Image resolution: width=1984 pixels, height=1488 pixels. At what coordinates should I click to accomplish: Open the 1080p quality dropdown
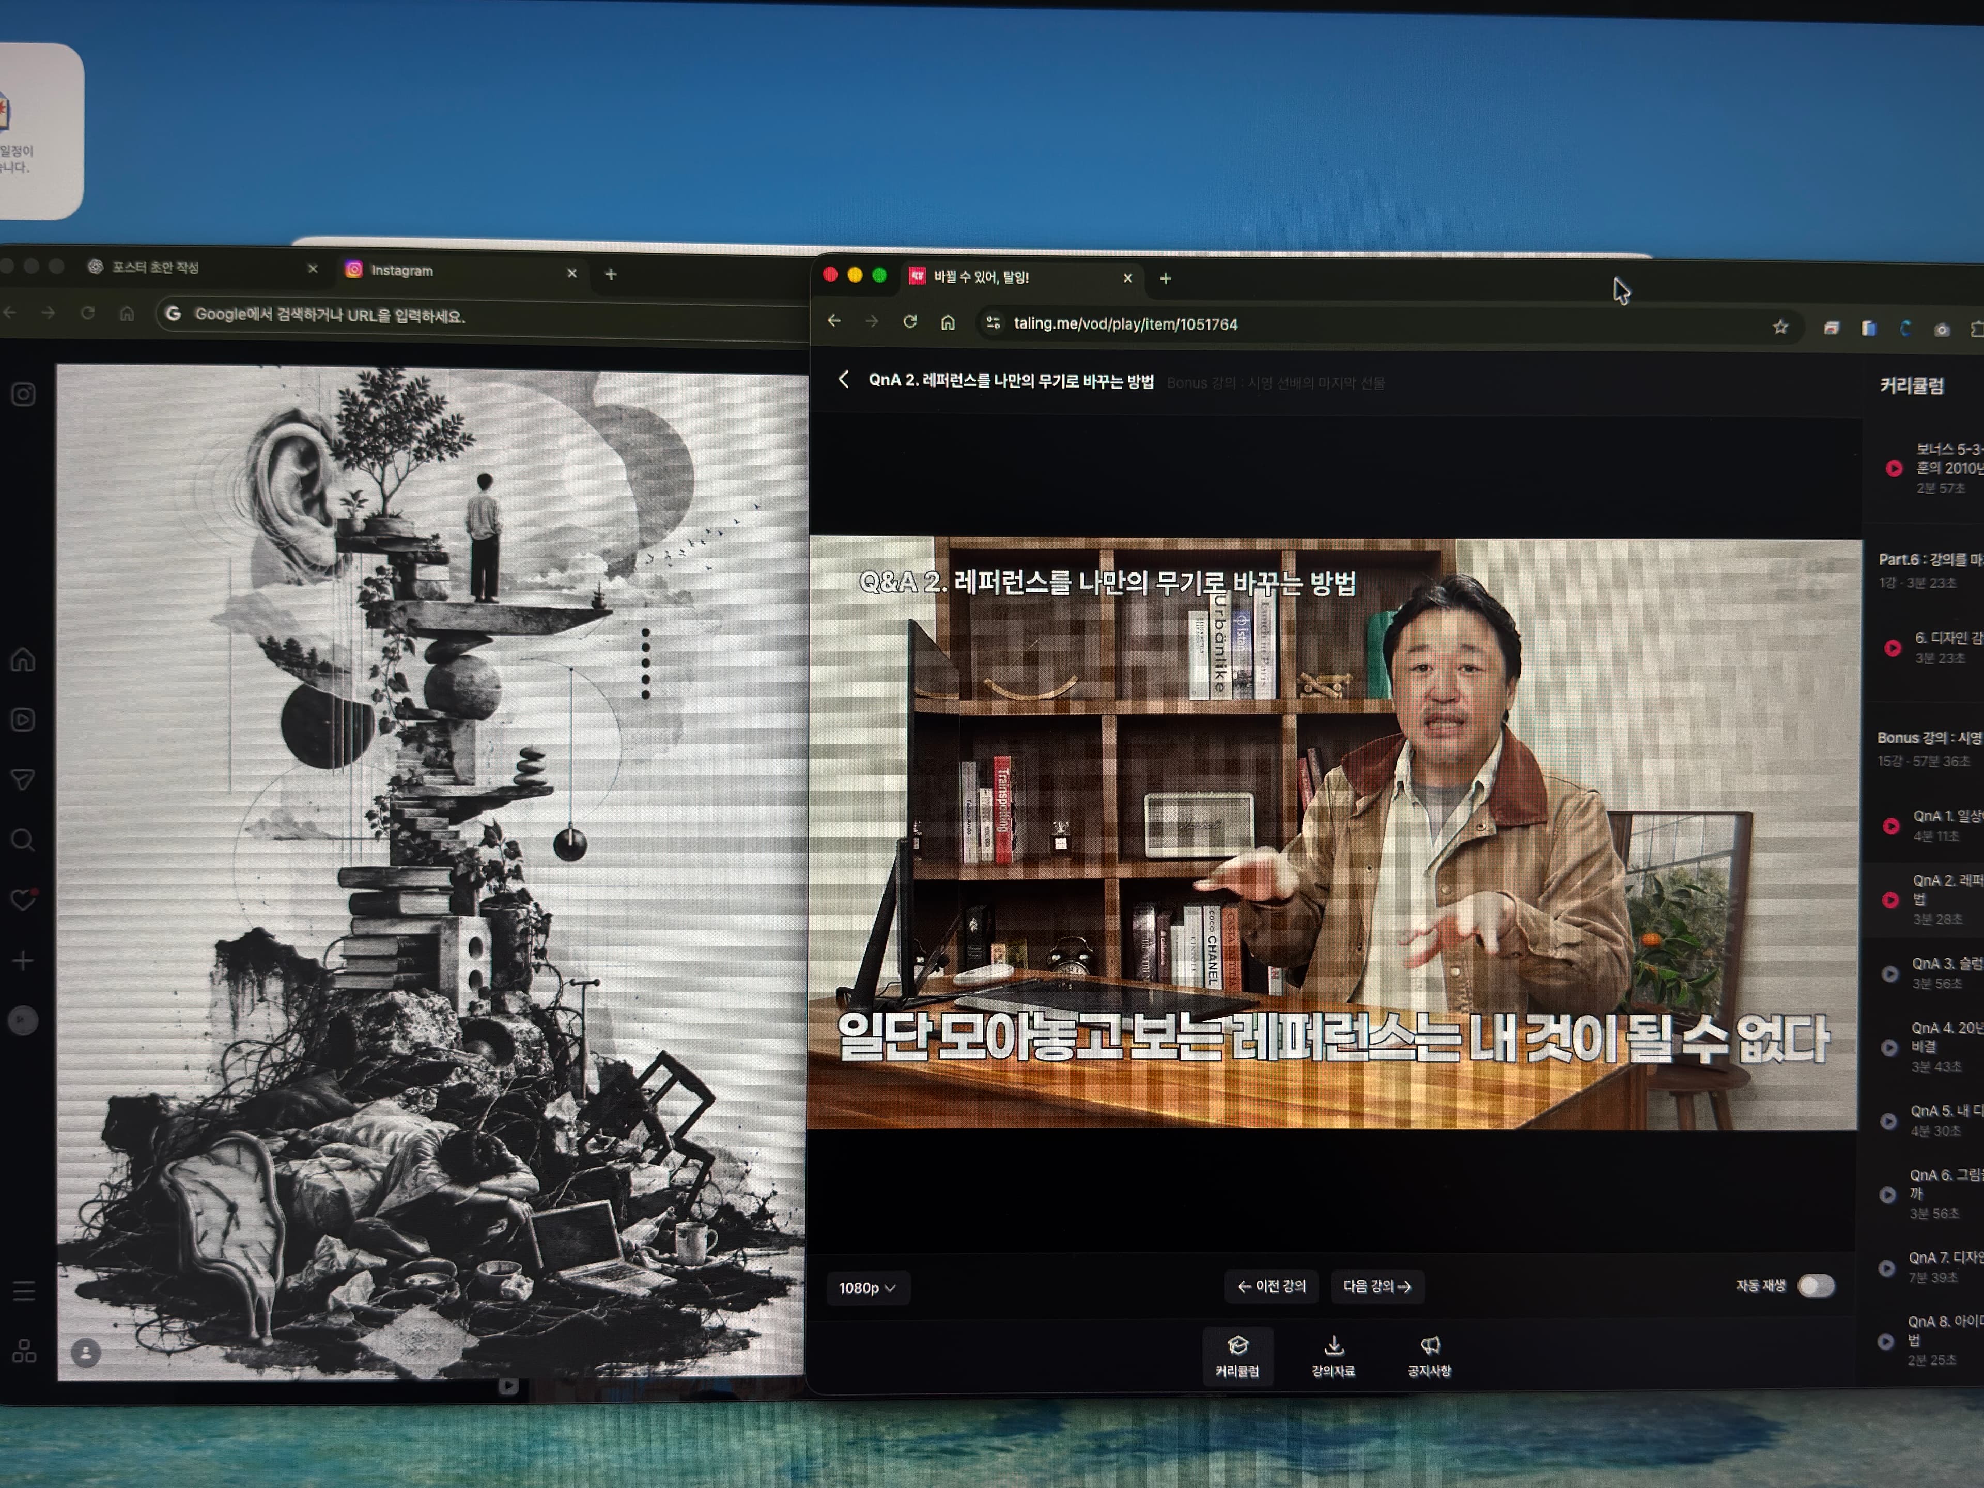pyautogui.click(x=867, y=1288)
